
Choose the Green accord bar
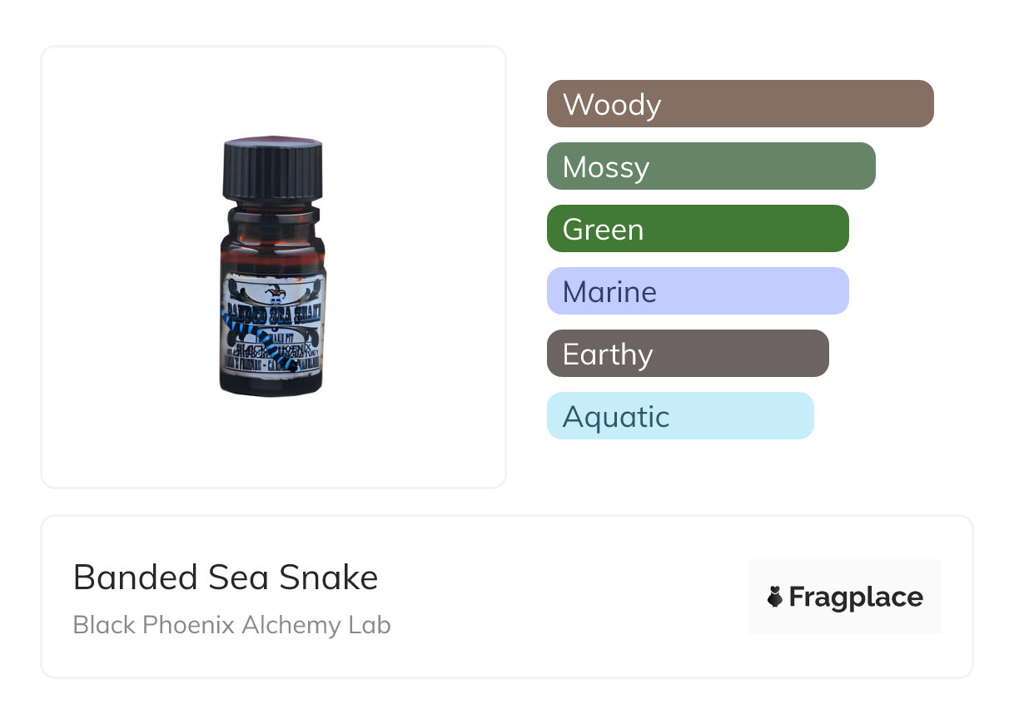(x=698, y=229)
